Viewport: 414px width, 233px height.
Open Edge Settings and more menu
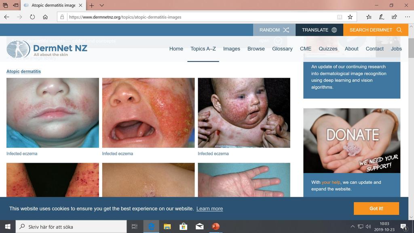point(407,17)
